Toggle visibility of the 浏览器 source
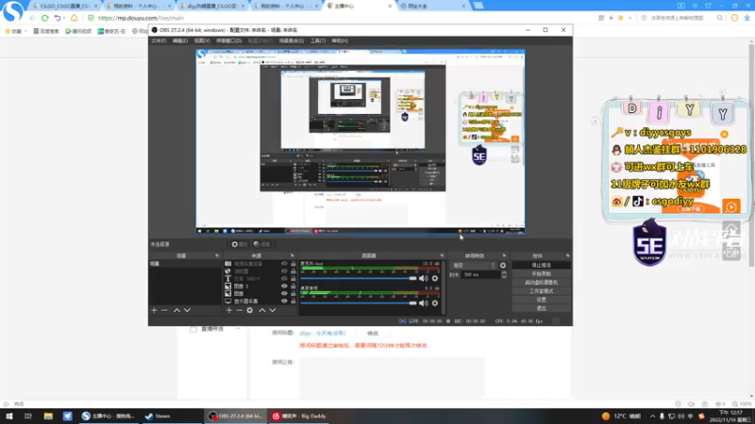 point(284,271)
